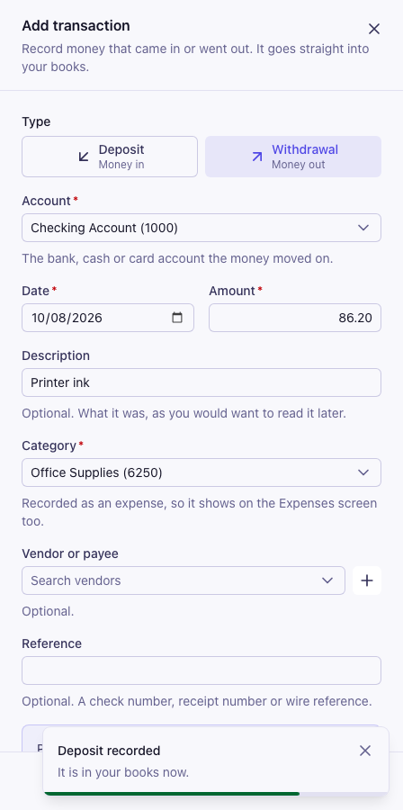Click the 'Money out' caption on Withdrawal
Image resolution: width=403 pixels, height=810 pixels.
(x=299, y=165)
